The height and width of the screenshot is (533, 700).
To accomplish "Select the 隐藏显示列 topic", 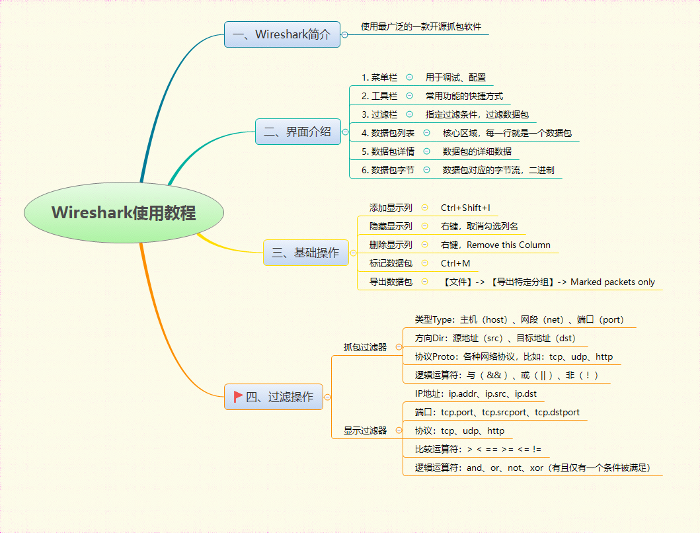I will 391,227.
